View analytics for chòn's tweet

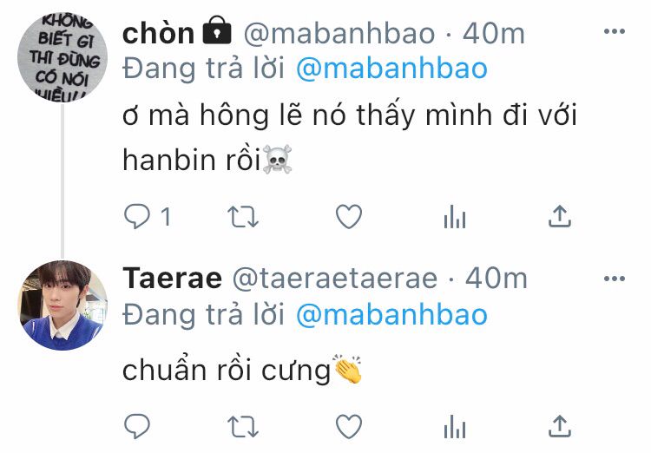coord(455,217)
